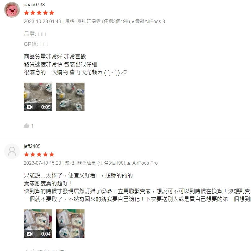The width and height of the screenshot is (251, 251).
Task: Open jeff2405's second review photo
Action: tap(70, 224)
